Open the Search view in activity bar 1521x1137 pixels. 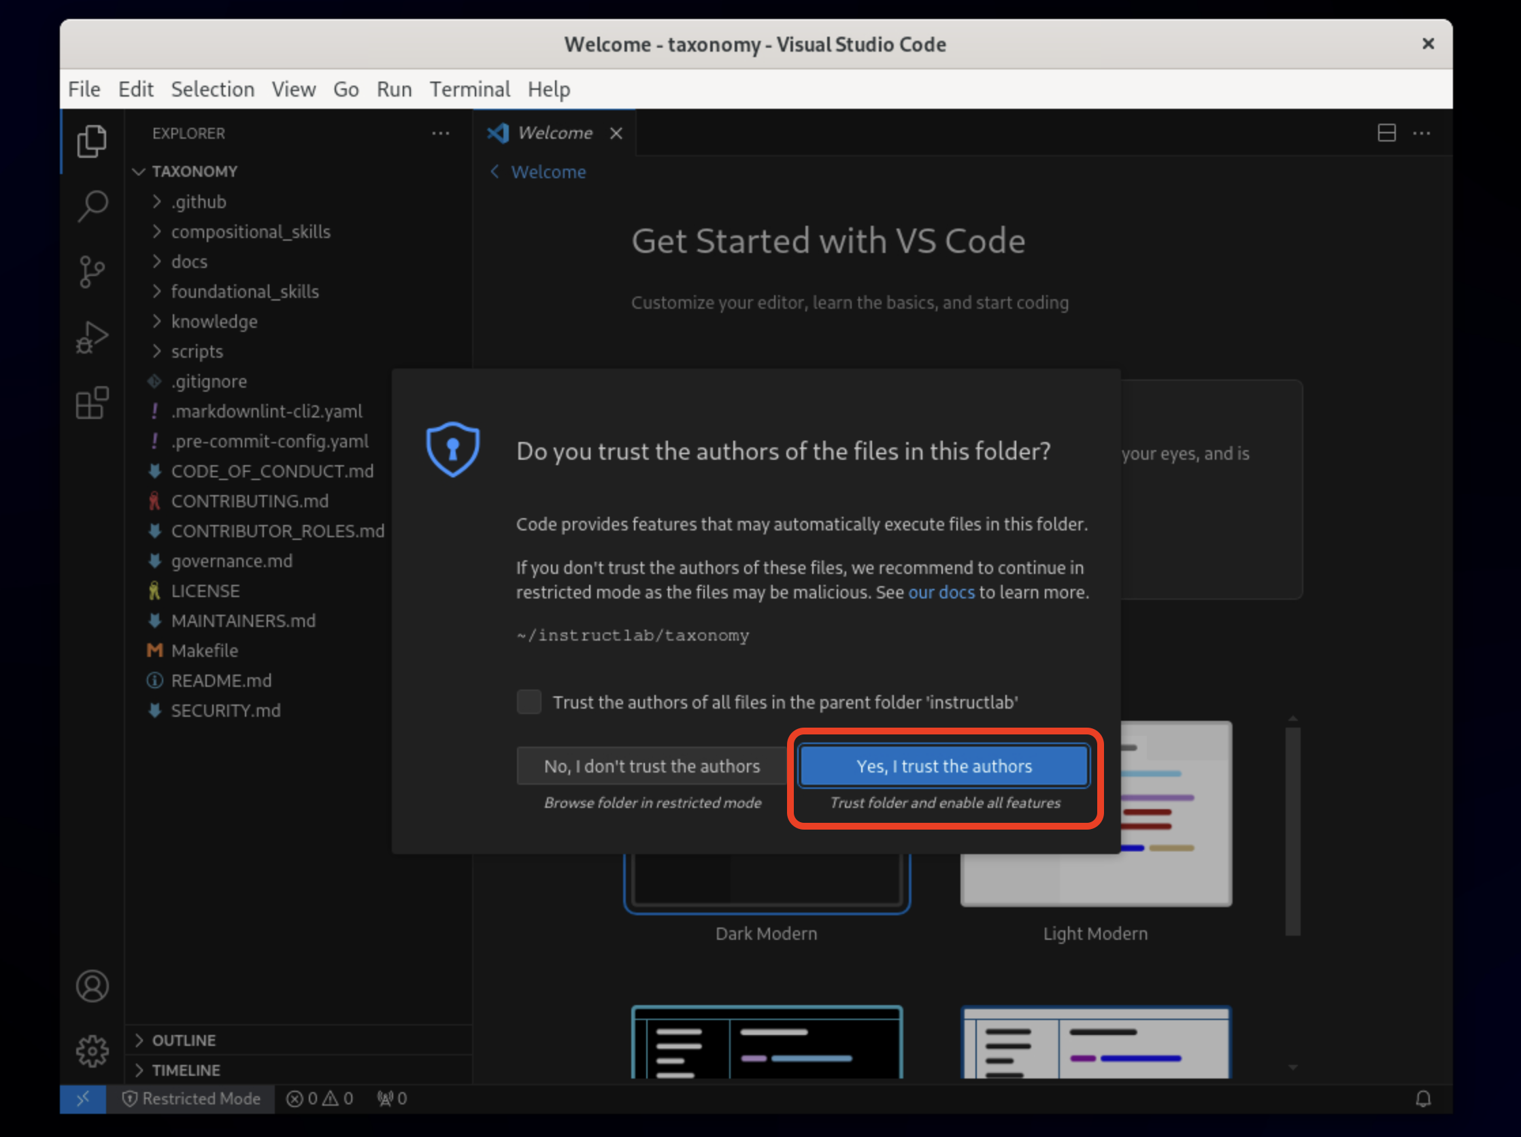click(92, 205)
